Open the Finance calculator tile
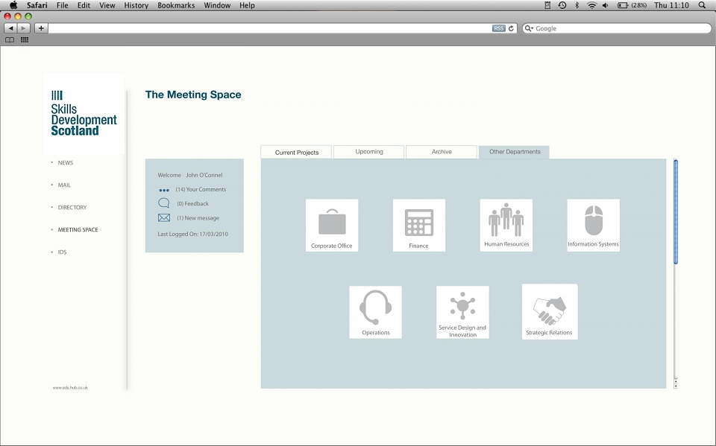The image size is (716, 446). point(418,225)
